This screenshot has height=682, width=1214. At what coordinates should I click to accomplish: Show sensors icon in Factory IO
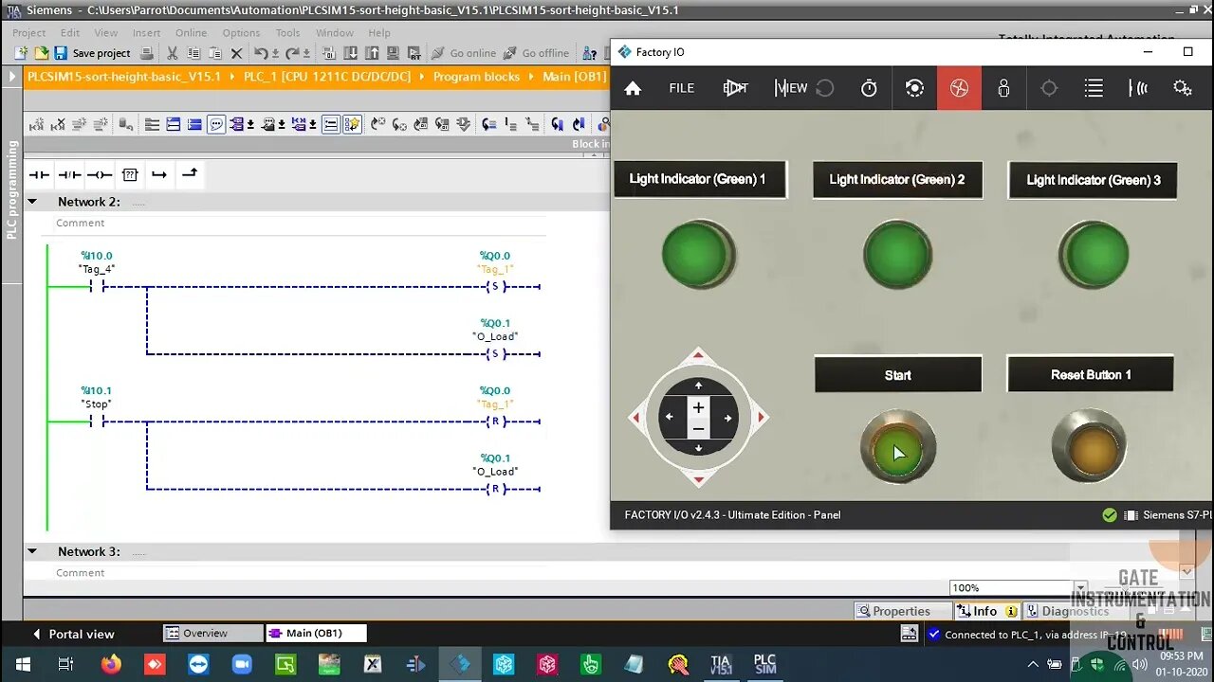1138,88
